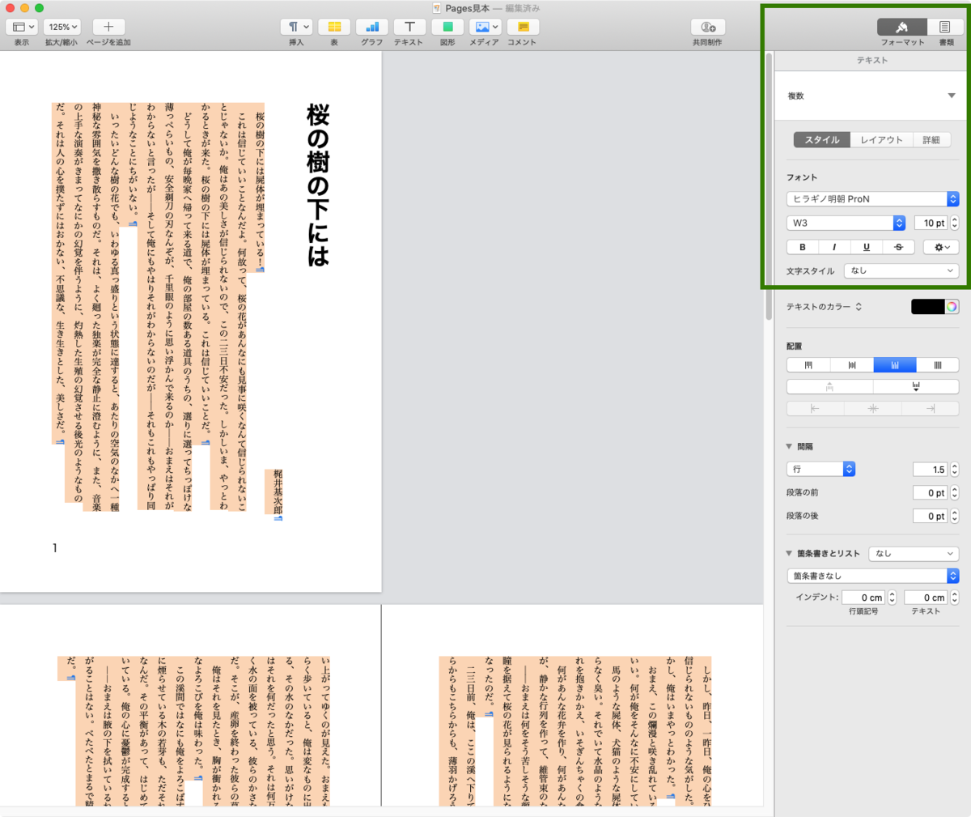The height and width of the screenshot is (817, 971).
Task: Select justify alignment in 配置
Action: pos(938,365)
